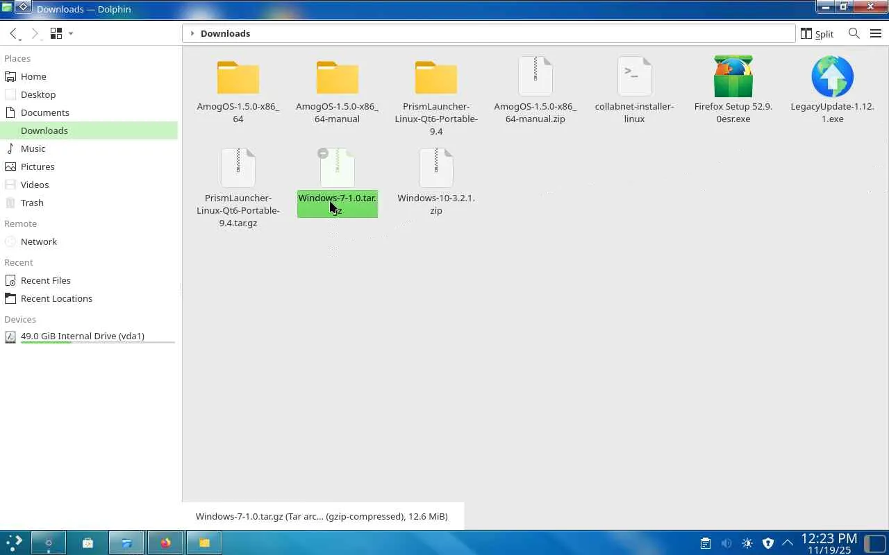Open yellow folder app in taskbar

coord(204,543)
